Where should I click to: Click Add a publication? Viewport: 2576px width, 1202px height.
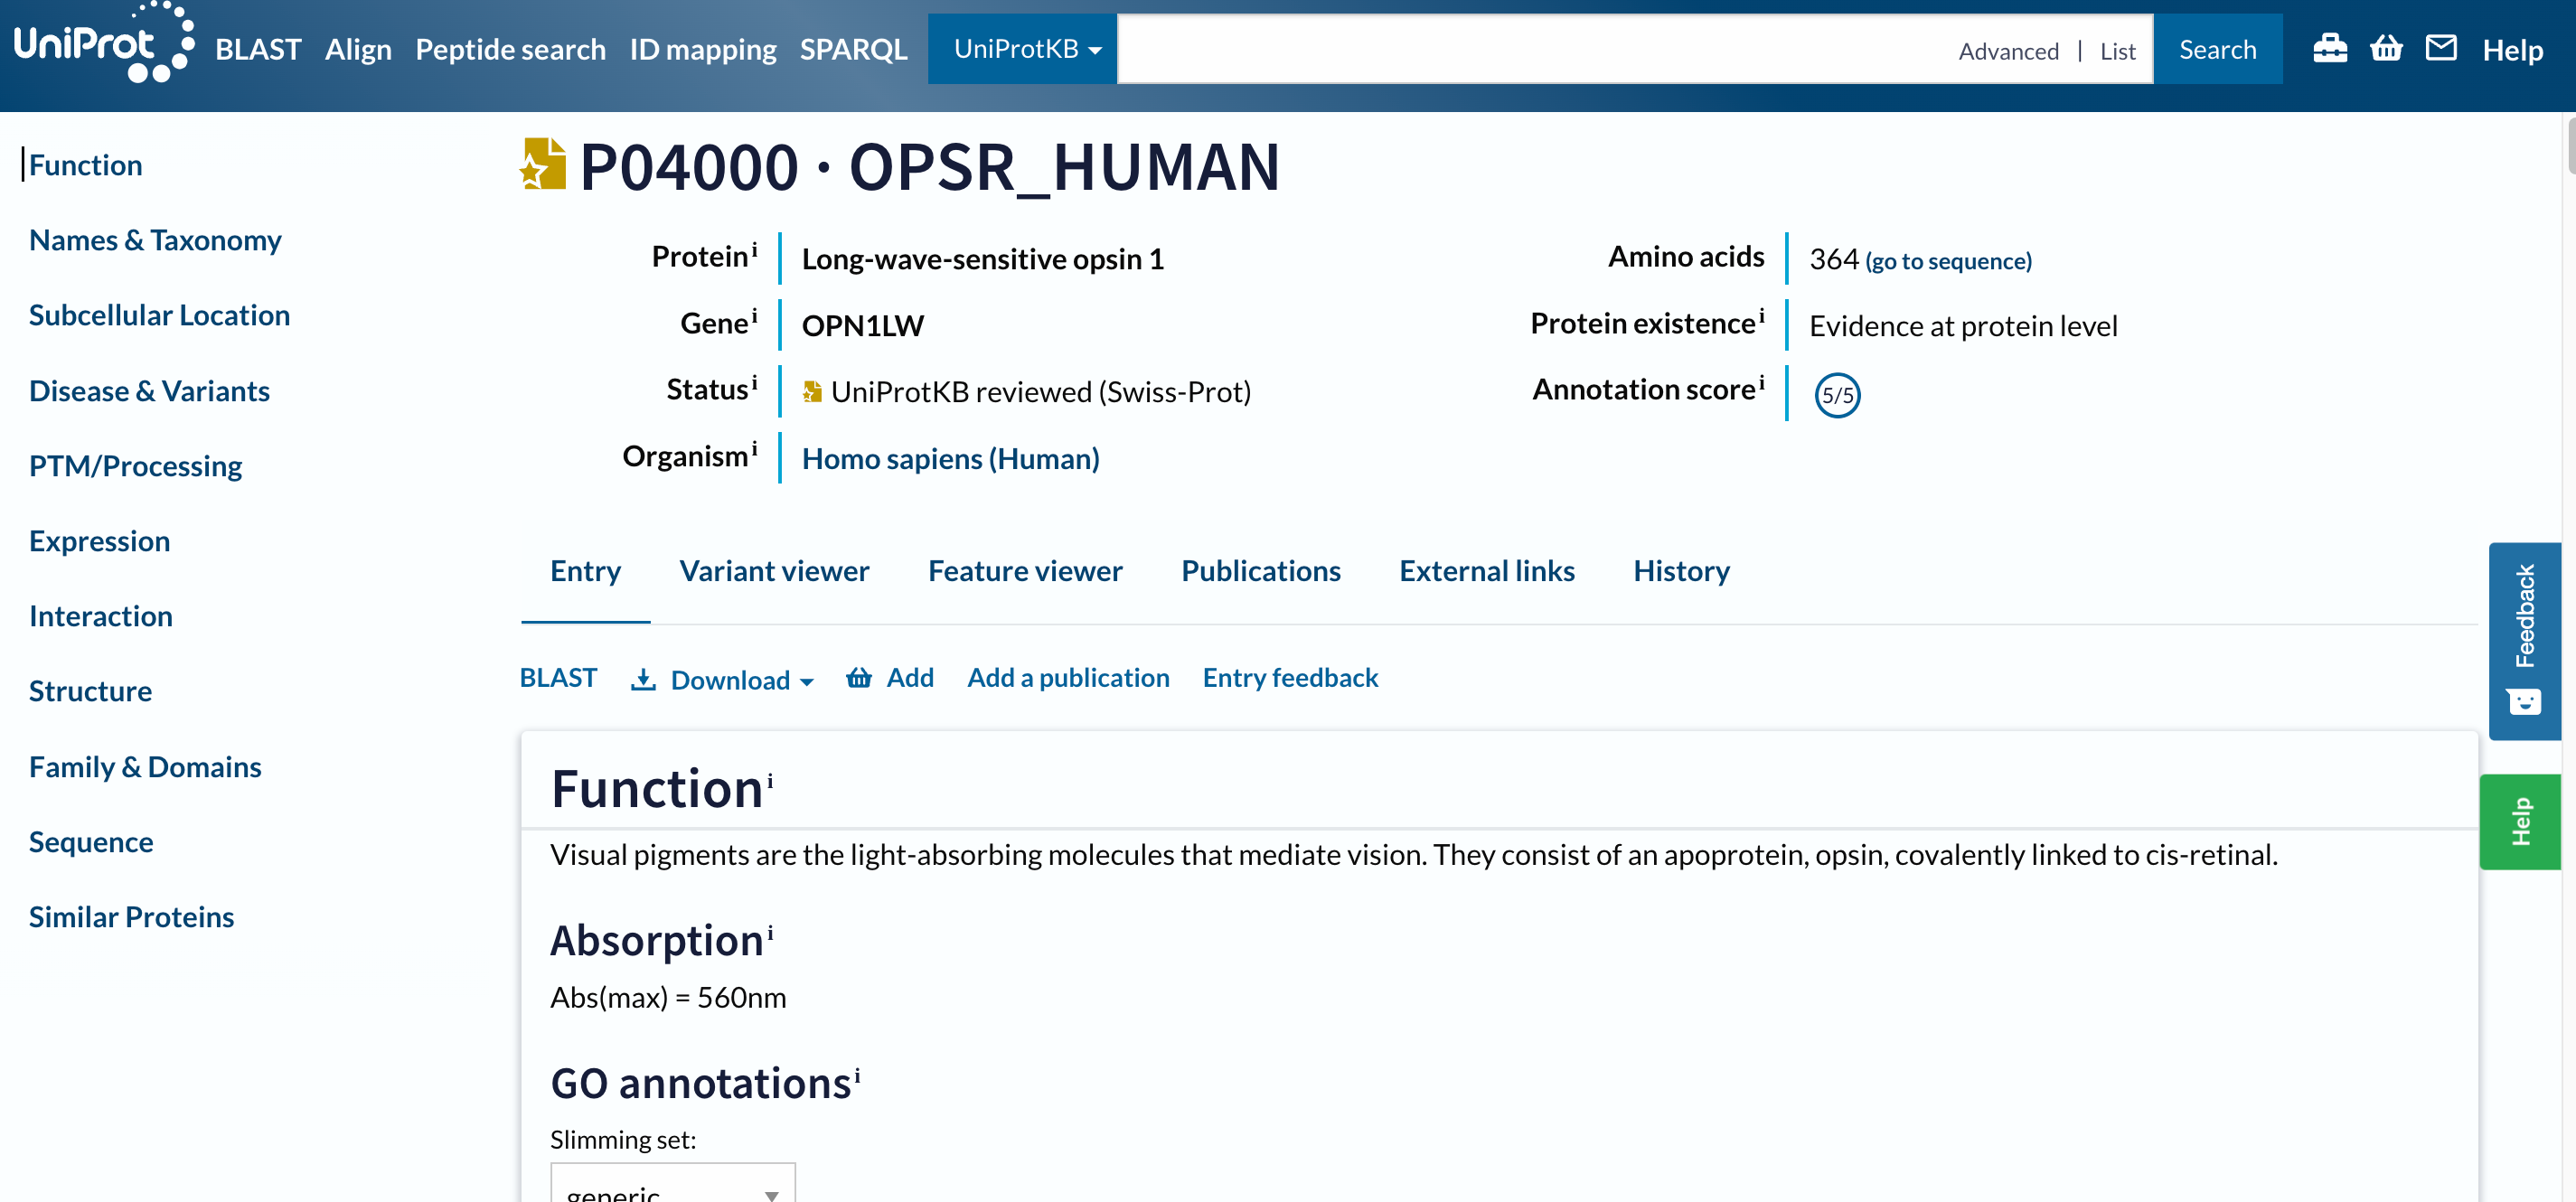[x=1069, y=678]
